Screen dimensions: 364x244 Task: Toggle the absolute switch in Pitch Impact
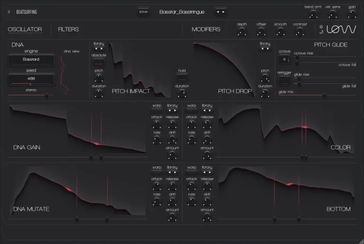pyautogui.click(x=99, y=62)
